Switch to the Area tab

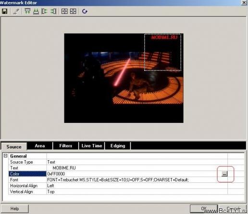pyautogui.click(x=40, y=146)
